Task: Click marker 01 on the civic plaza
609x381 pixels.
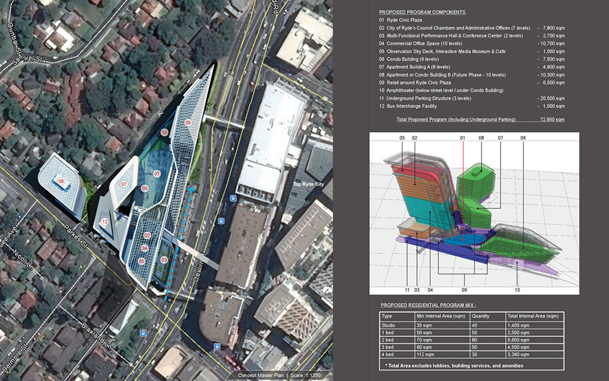Action: pyautogui.click(x=157, y=174)
